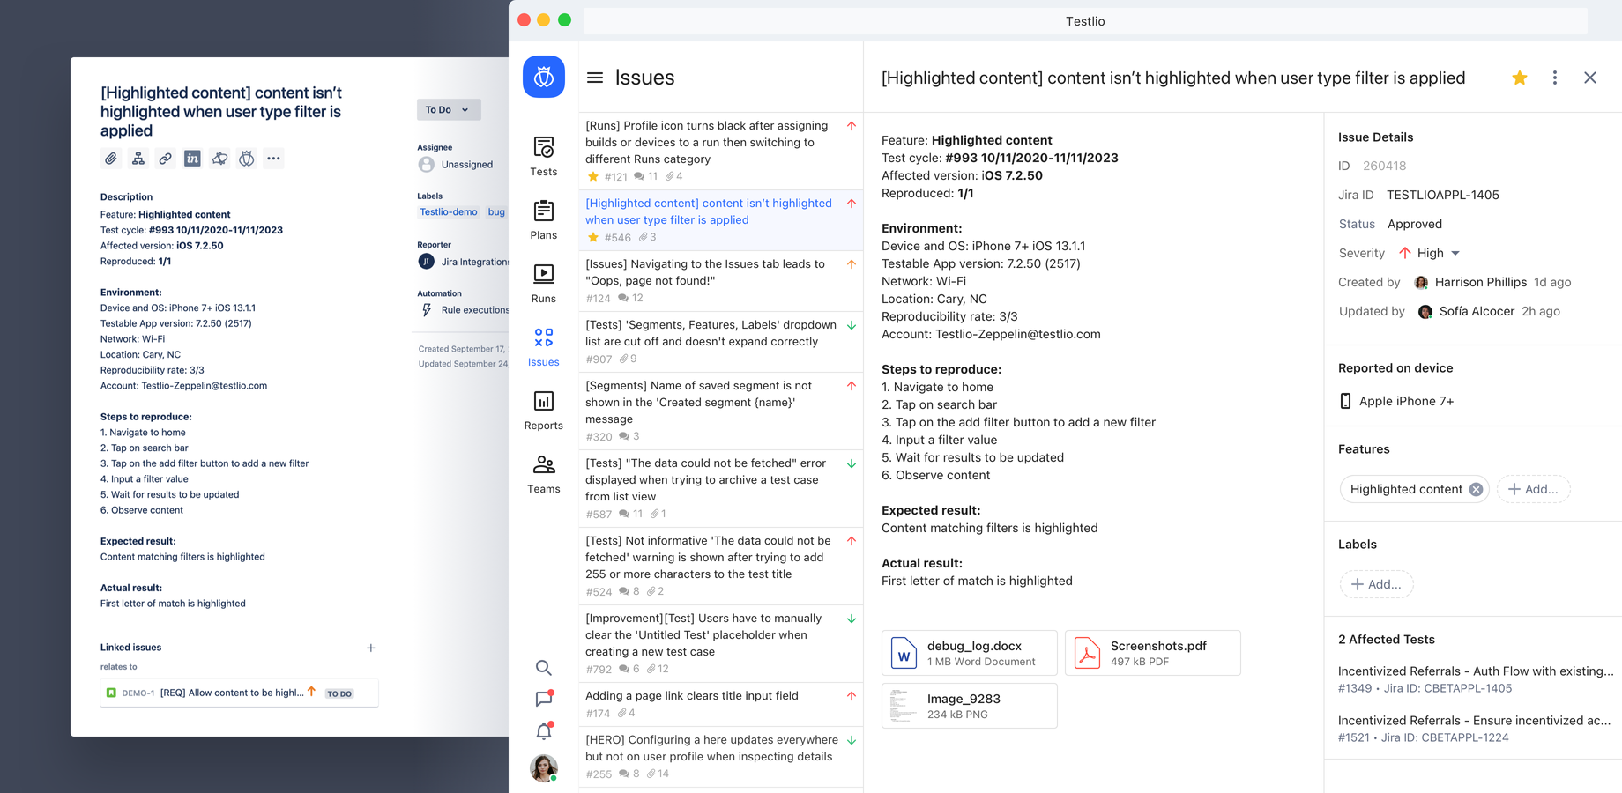
Task: Click the attachments count on issue #546
Action: pyautogui.click(x=648, y=238)
